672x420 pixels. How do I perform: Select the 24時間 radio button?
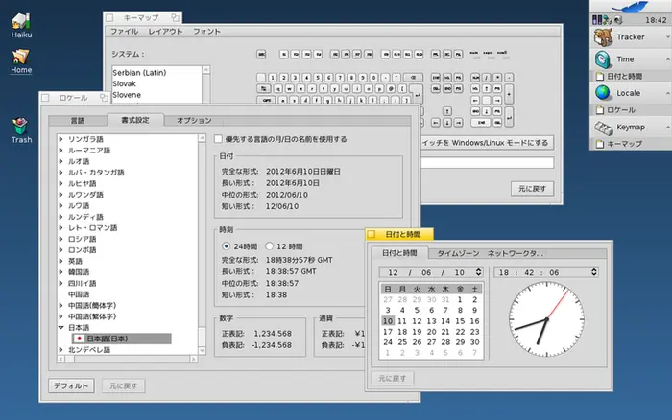pyautogui.click(x=227, y=245)
